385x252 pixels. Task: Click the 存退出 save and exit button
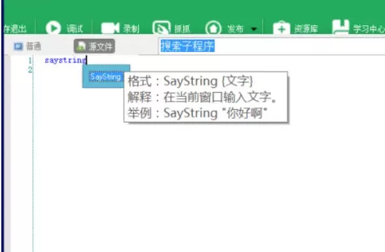click(15, 29)
